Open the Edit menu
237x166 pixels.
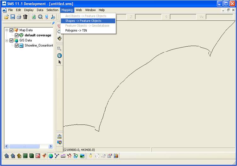click(19, 10)
